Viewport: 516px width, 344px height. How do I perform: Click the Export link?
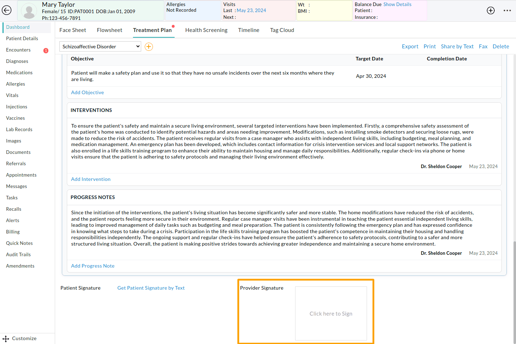pos(410,47)
